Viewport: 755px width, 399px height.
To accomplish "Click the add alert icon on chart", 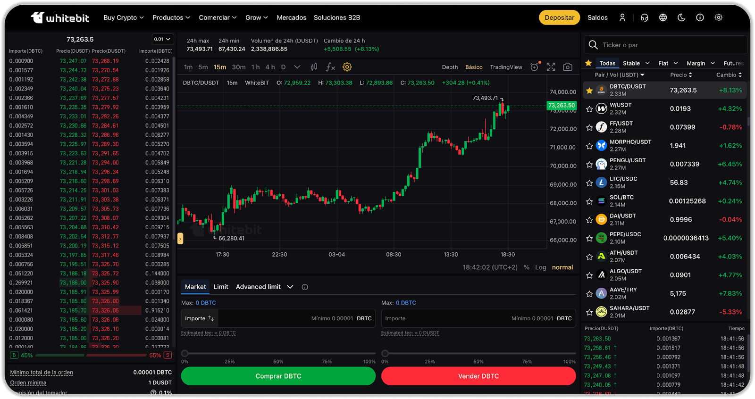I will tap(534, 67).
